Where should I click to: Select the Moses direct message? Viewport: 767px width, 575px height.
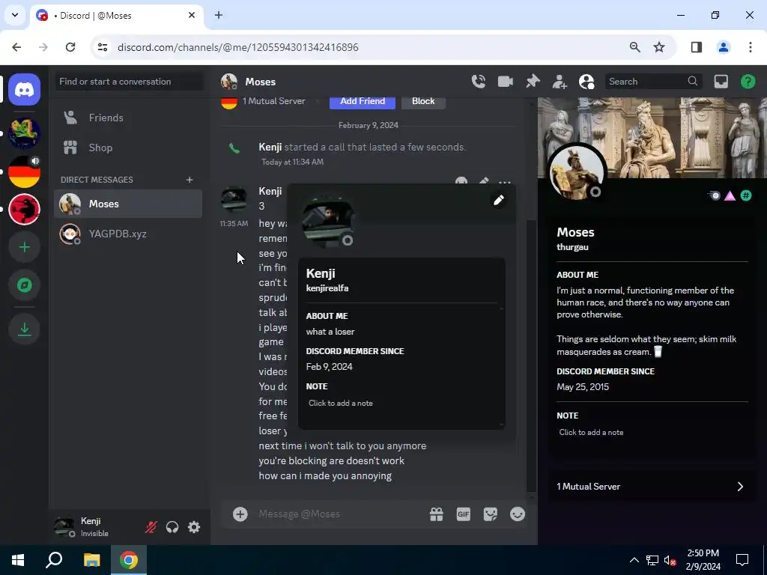click(128, 204)
